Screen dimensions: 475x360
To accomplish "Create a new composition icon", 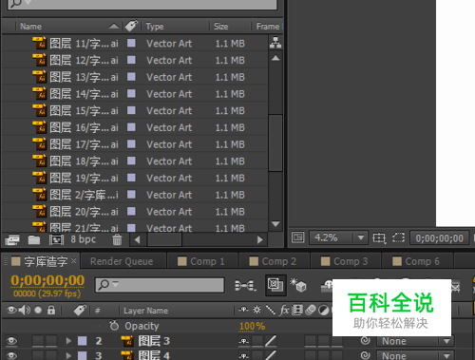I will coord(56,239).
